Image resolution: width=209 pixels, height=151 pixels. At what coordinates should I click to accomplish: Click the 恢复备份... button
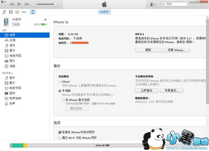[x=171, y=91]
